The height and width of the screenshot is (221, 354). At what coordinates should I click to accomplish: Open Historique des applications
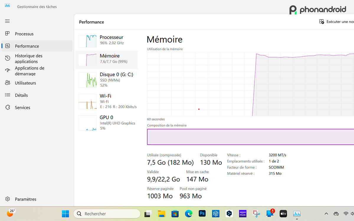(29, 58)
